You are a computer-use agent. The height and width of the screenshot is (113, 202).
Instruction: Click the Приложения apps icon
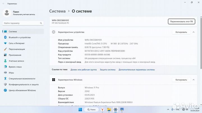pos(5,55)
